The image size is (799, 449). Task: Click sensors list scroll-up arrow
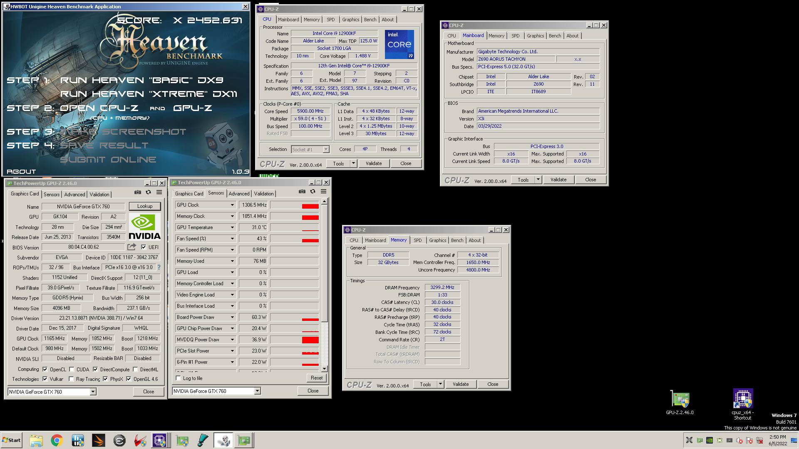(324, 202)
